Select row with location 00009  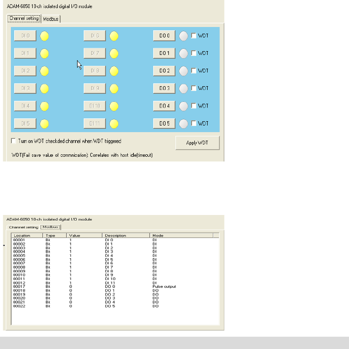[115, 271]
